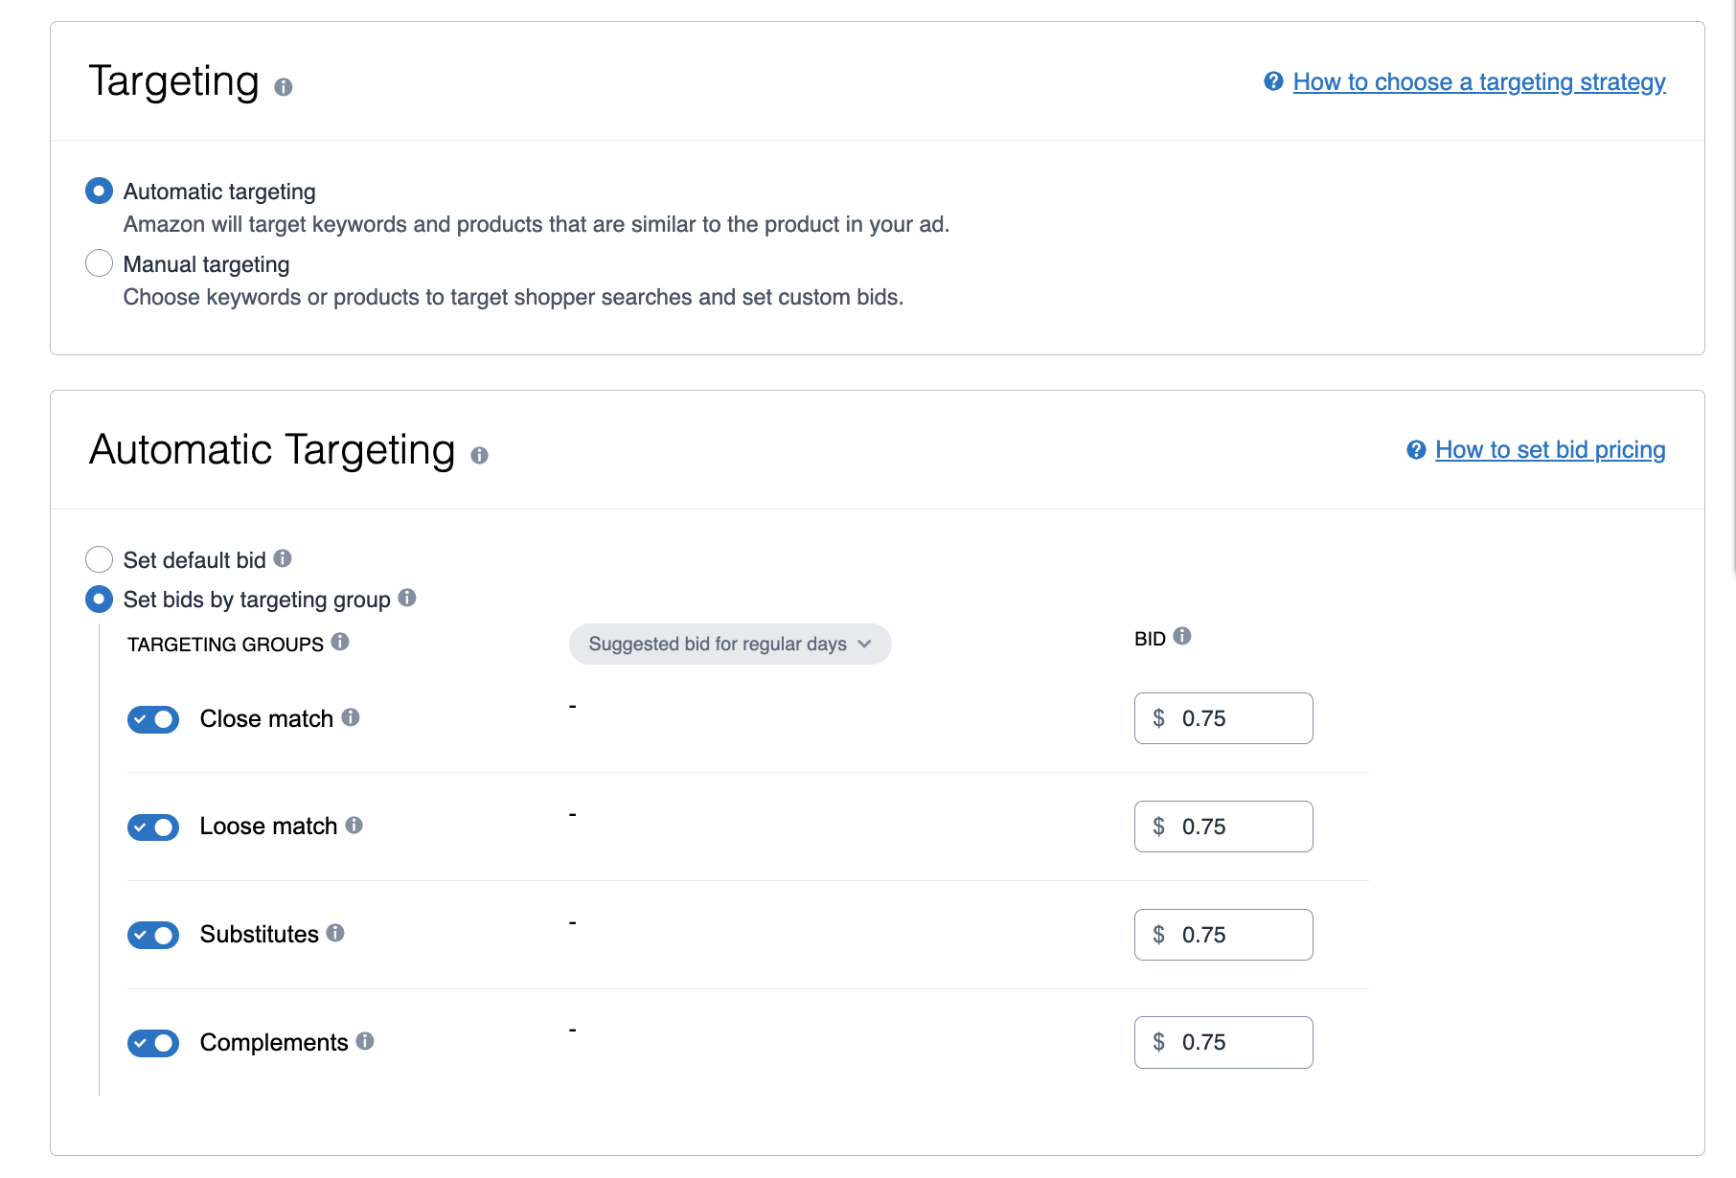This screenshot has width=1736, height=1178.
Task: Click info icon beside Complements
Action: (x=365, y=1041)
